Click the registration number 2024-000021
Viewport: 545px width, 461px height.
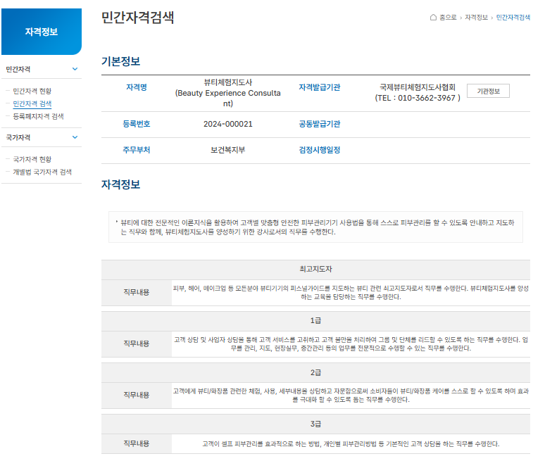tap(228, 124)
